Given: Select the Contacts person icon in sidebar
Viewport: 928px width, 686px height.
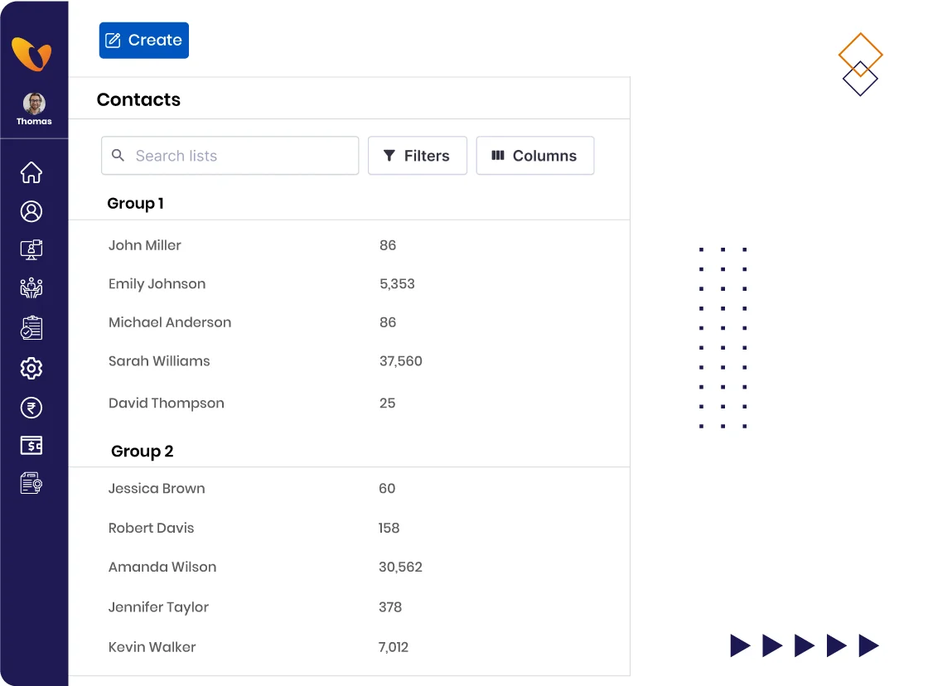Looking at the screenshot, I should click(31, 211).
